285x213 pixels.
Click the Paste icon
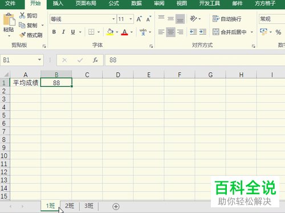(9, 19)
